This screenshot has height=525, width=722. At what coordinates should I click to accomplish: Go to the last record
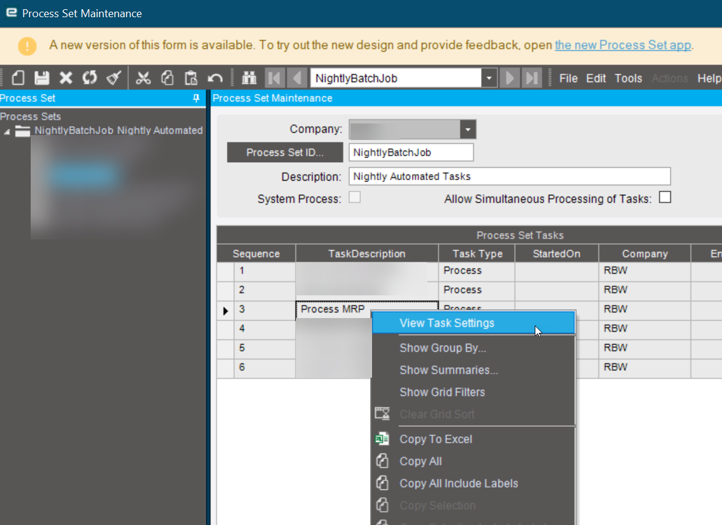click(x=532, y=78)
